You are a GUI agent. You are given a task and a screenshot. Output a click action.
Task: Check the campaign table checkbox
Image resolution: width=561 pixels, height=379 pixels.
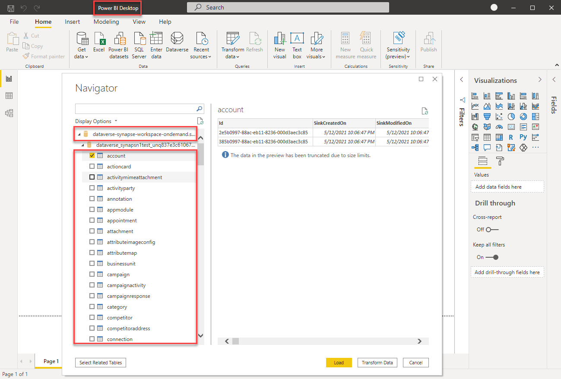(91, 274)
